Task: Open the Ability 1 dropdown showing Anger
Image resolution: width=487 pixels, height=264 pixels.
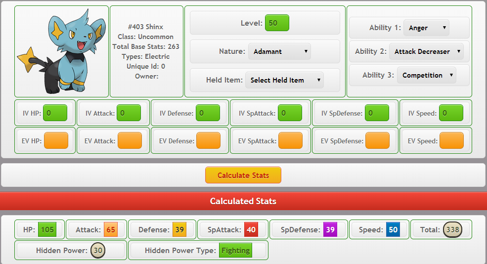Action: [426, 28]
